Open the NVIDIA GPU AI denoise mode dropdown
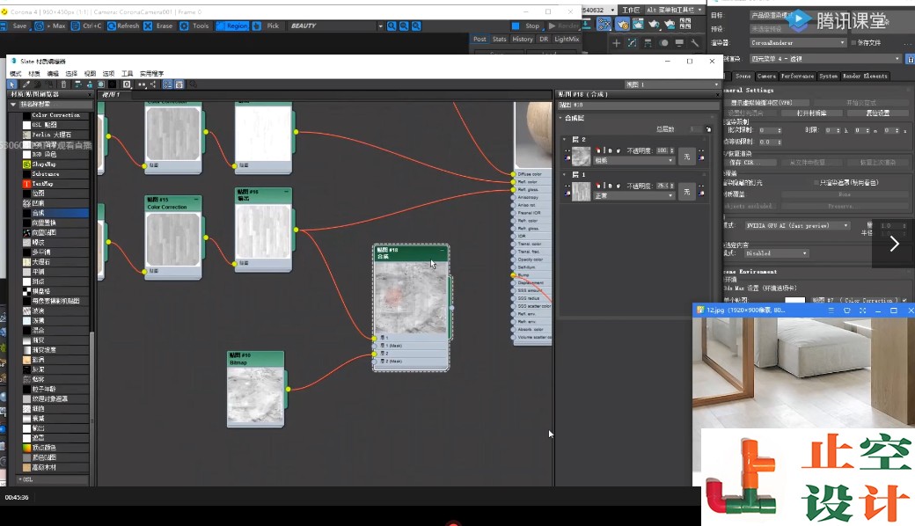This screenshot has height=526, width=915. (797, 225)
